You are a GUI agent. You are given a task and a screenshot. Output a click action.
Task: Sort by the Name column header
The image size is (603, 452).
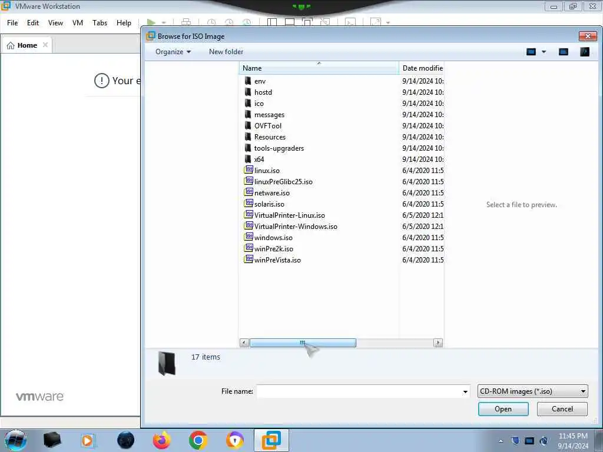319,68
